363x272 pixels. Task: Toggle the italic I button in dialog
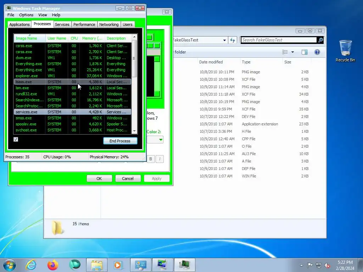(x=160, y=159)
